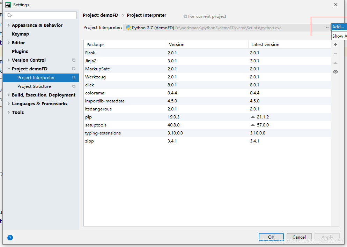Click the search magnifier icon
347x247 pixels.
[x=9, y=15]
